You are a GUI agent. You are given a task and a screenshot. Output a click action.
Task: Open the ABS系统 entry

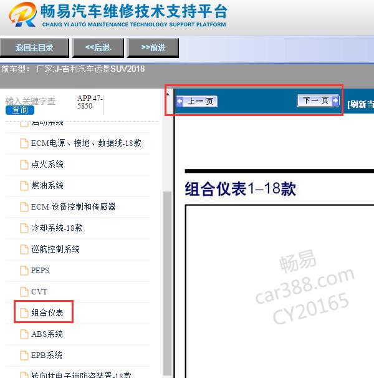[47, 334]
